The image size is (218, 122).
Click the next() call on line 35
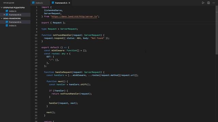tap(51, 113)
